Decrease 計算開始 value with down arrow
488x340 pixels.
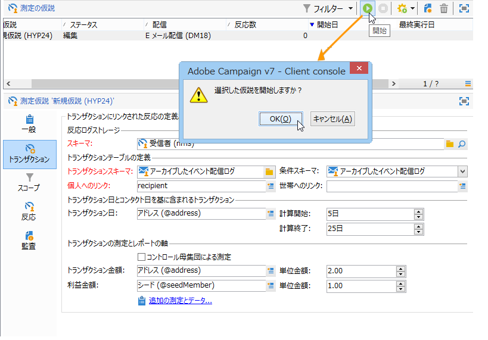coord(419,217)
